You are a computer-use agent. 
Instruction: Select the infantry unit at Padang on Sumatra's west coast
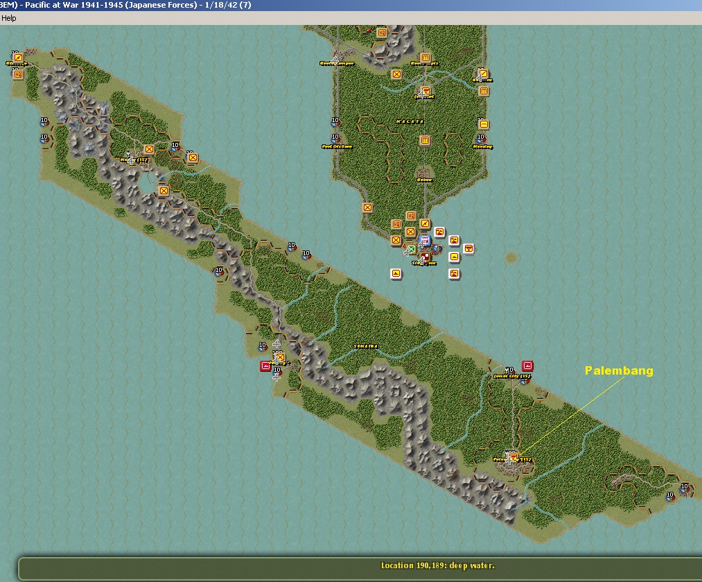point(280,357)
